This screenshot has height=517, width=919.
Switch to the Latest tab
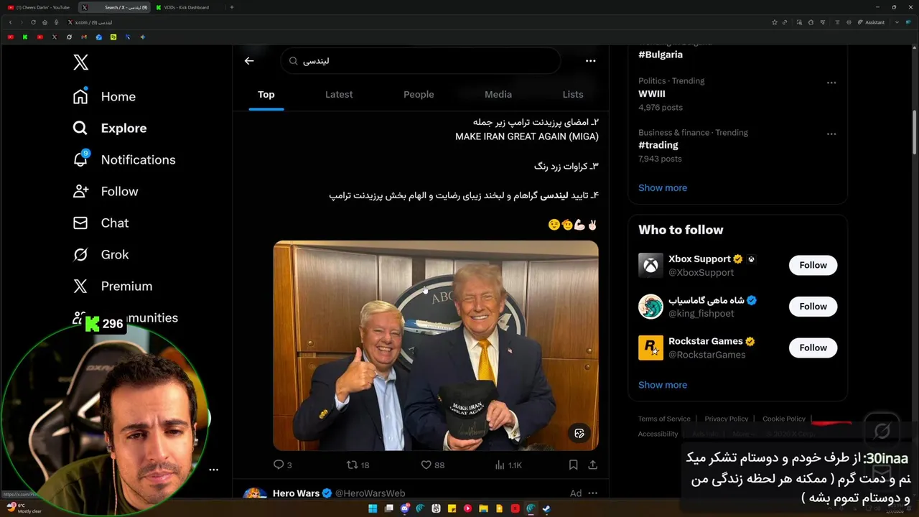(x=339, y=94)
